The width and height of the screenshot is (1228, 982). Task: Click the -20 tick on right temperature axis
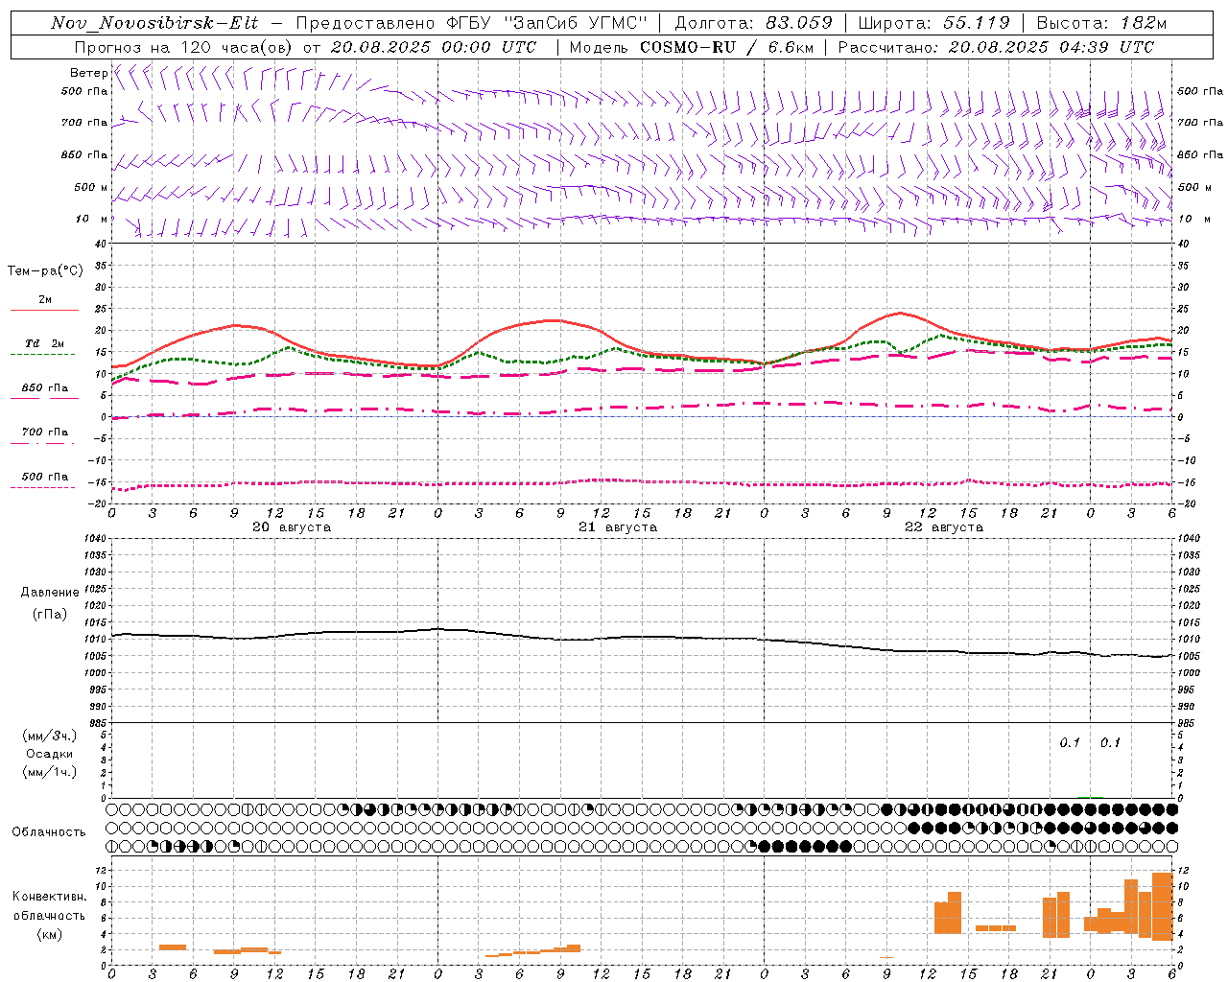(x=1186, y=503)
